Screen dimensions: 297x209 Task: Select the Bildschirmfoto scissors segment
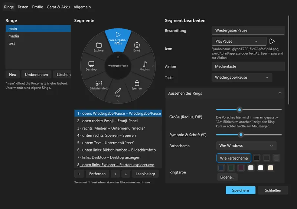click(99, 85)
